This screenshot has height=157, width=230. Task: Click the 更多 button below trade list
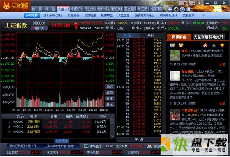click(139, 139)
